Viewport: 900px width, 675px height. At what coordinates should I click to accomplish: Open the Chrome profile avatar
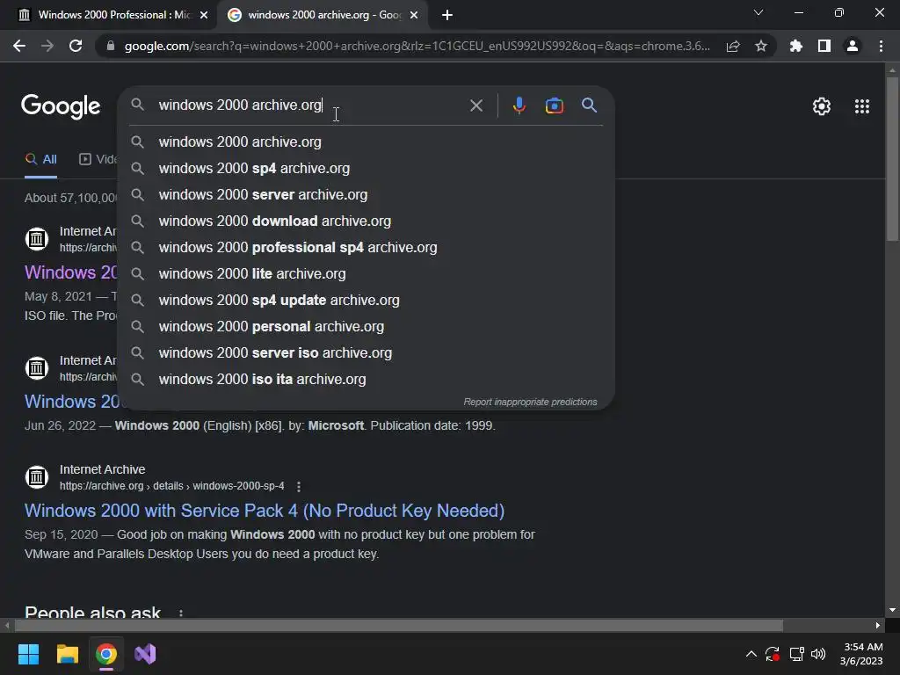(x=853, y=46)
